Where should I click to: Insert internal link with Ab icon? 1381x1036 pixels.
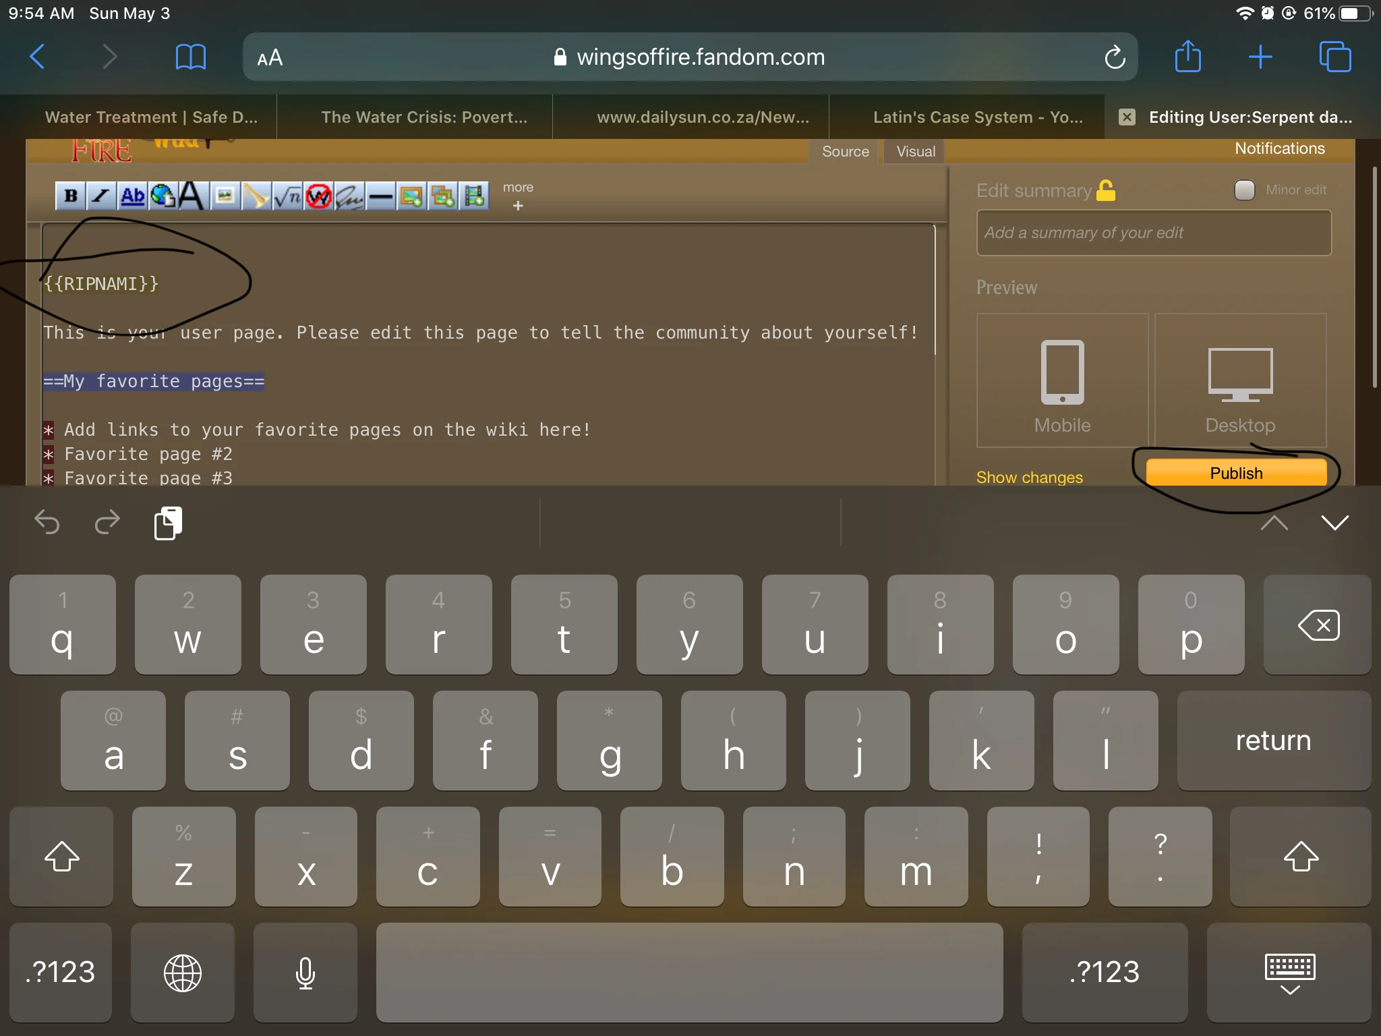point(132,196)
